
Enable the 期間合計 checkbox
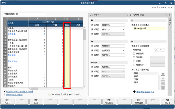[x=134, y=65]
